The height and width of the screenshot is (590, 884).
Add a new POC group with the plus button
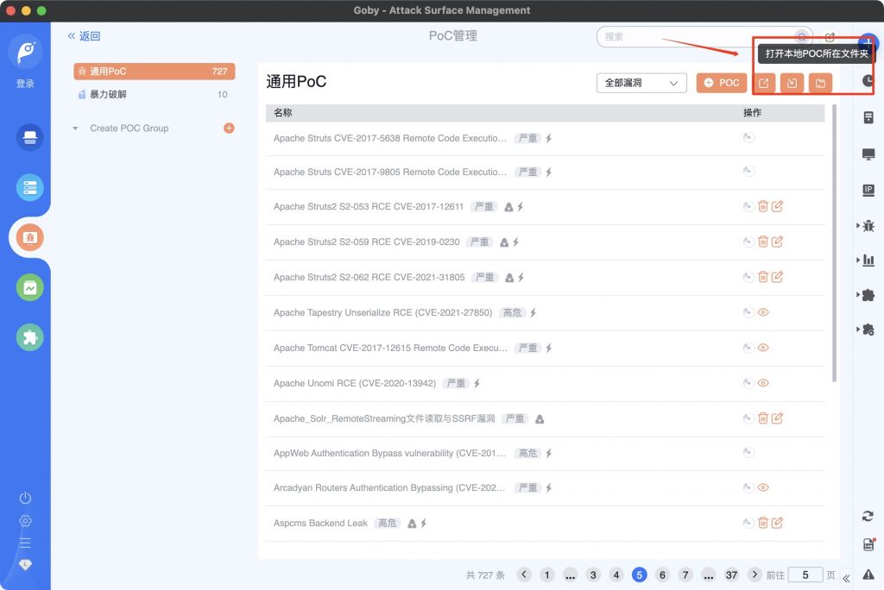229,128
